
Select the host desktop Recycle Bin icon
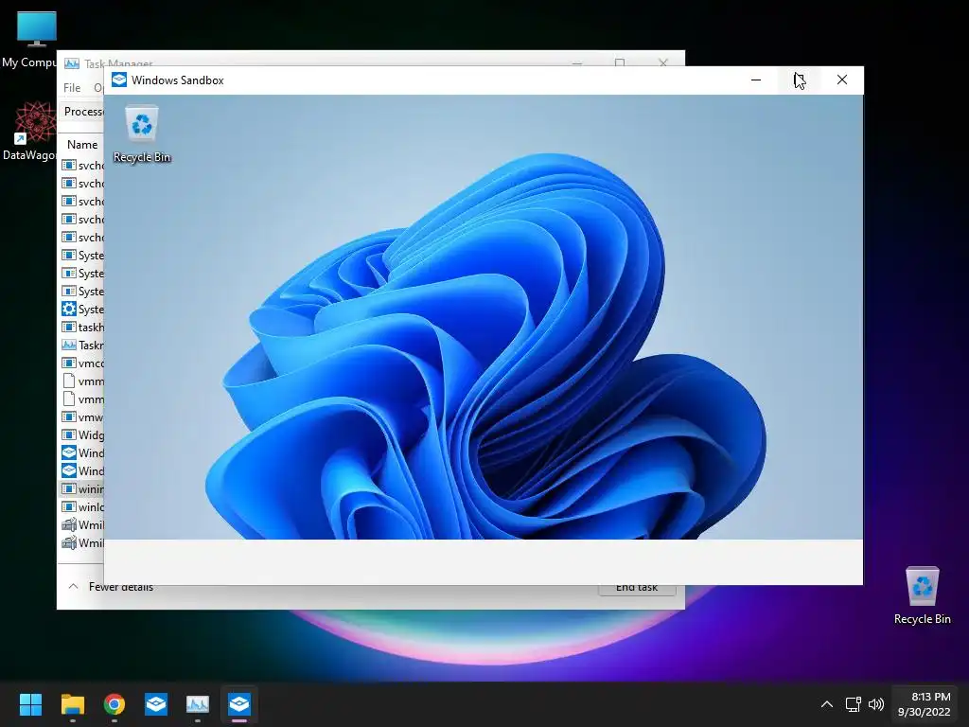click(922, 595)
